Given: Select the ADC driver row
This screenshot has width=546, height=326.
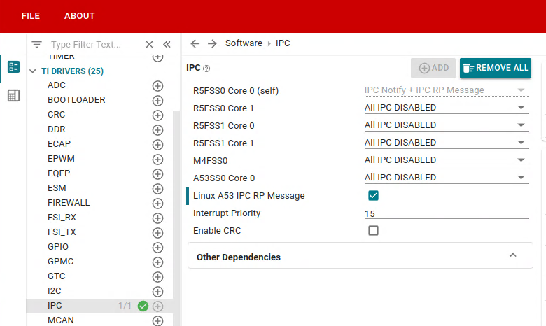Looking at the screenshot, I should (99, 85).
